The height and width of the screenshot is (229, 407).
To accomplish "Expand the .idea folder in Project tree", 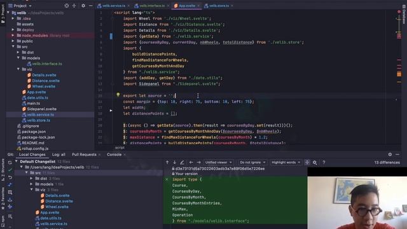I will point(13,18).
